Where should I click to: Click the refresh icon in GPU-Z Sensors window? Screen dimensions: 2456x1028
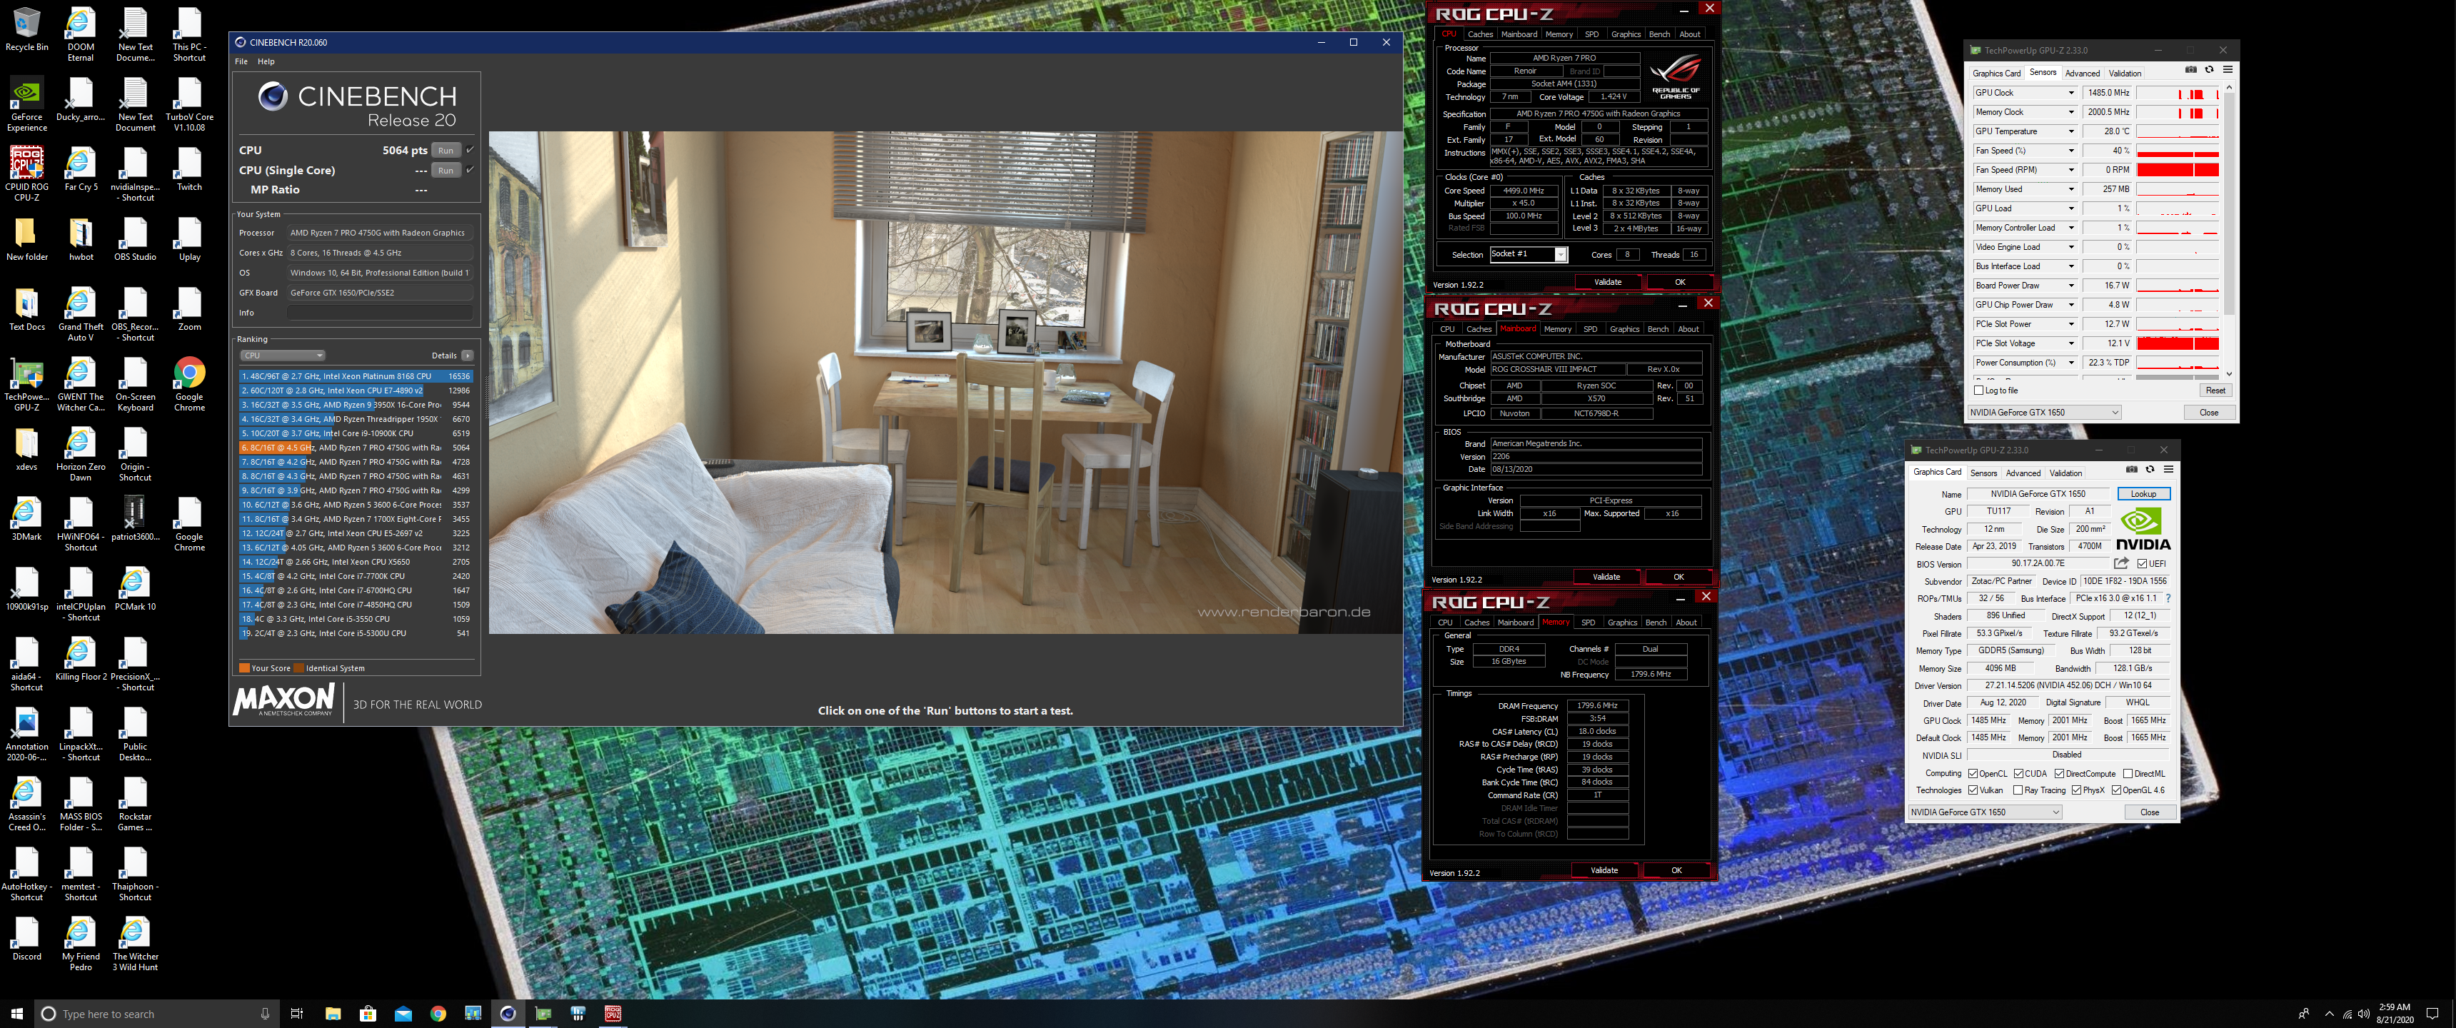pyautogui.click(x=2209, y=70)
